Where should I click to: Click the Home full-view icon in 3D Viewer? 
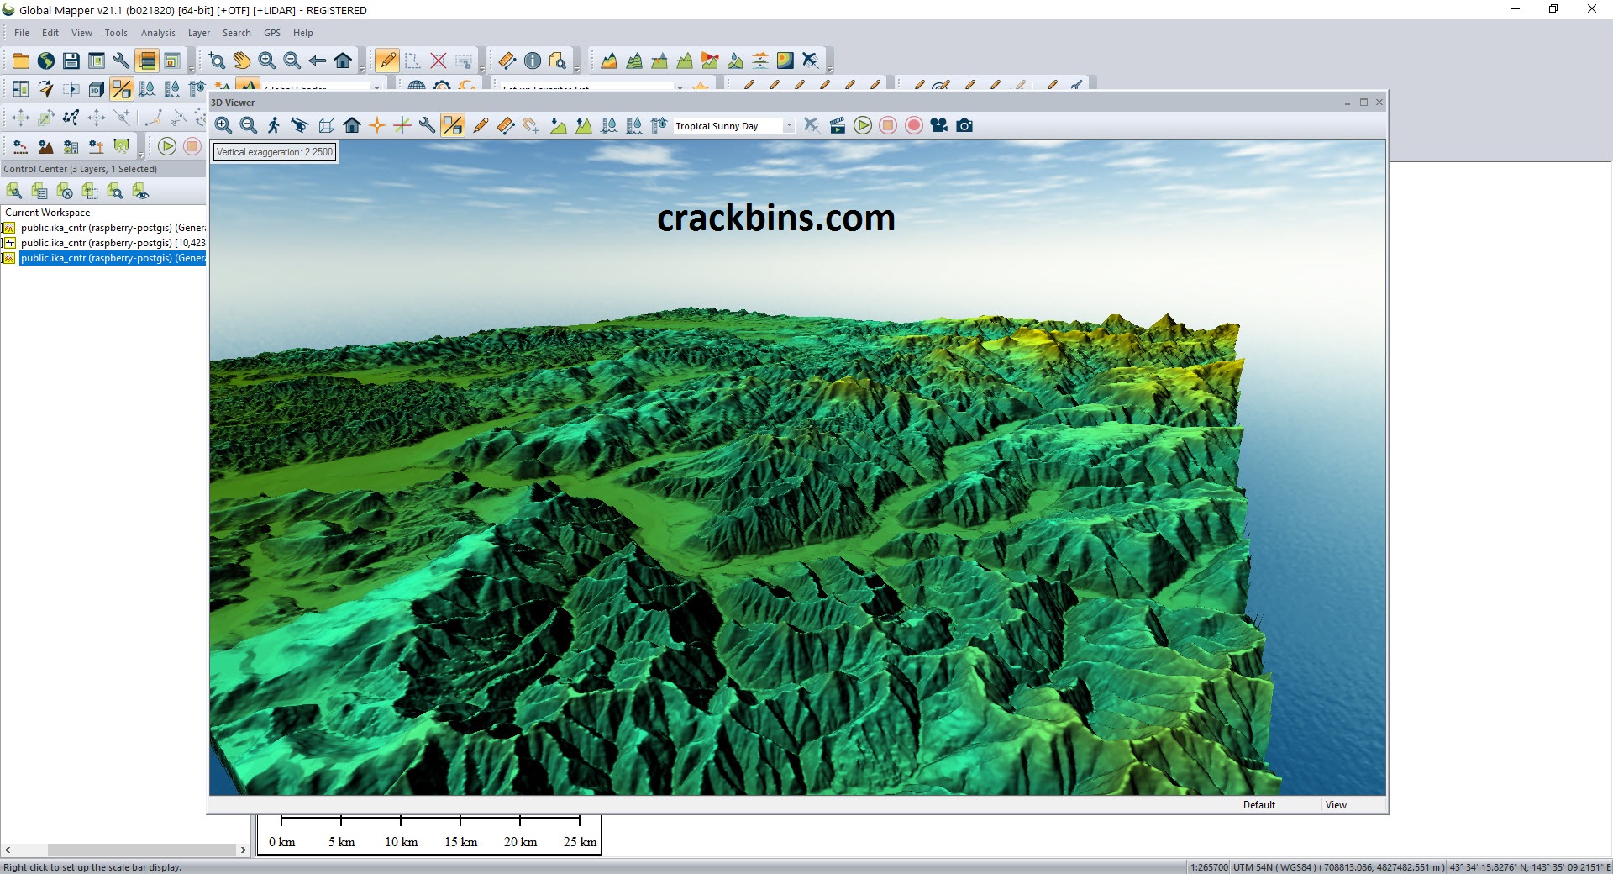pos(350,125)
